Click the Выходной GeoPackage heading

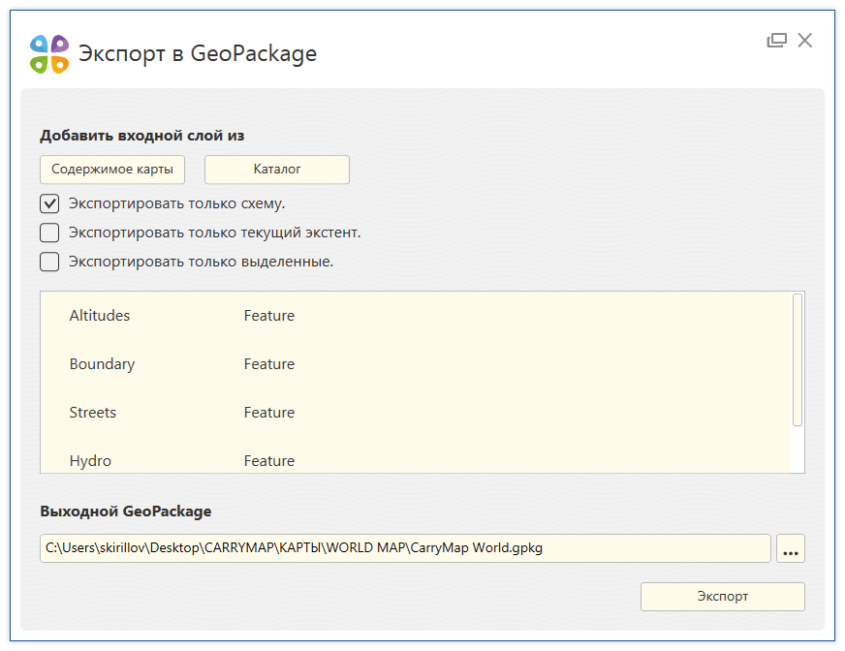126,511
